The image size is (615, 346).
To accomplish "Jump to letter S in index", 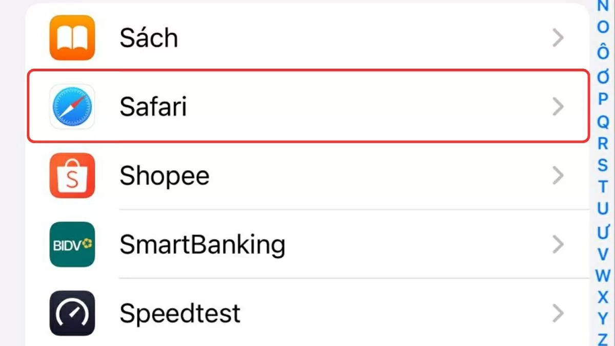I will click(603, 166).
